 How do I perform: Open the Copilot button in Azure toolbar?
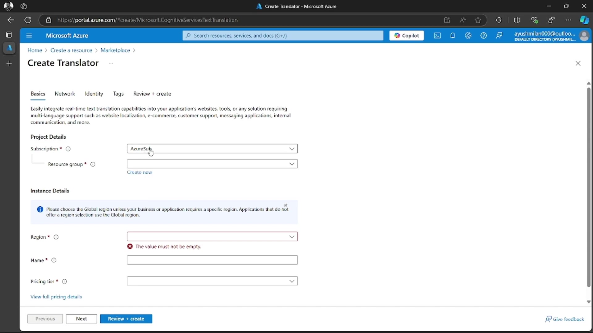click(x=406, y=35)
